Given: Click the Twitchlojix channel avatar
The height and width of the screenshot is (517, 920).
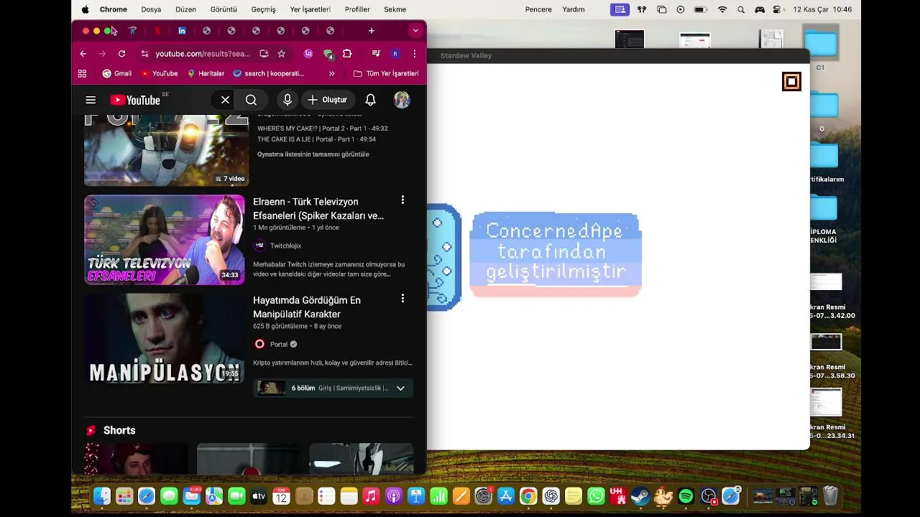Looking at the screenshot, I should [x=259, y=246].
